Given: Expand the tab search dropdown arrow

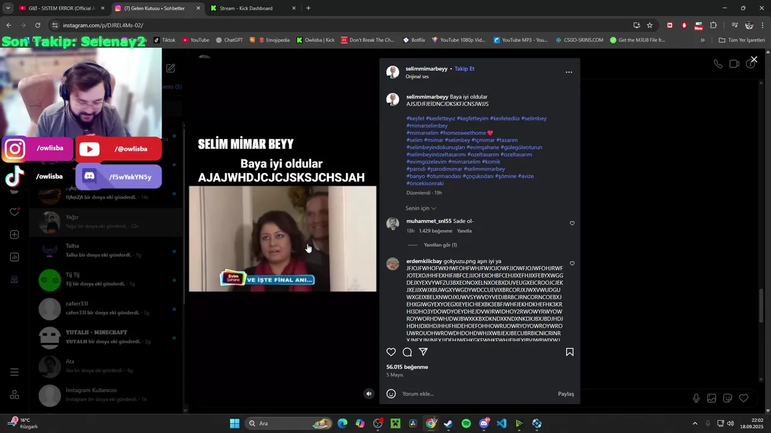Looking at the screenshot, I should coord(8,8).
